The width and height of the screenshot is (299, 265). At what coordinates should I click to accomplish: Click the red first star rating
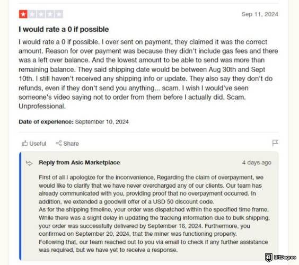click(23, 14)
